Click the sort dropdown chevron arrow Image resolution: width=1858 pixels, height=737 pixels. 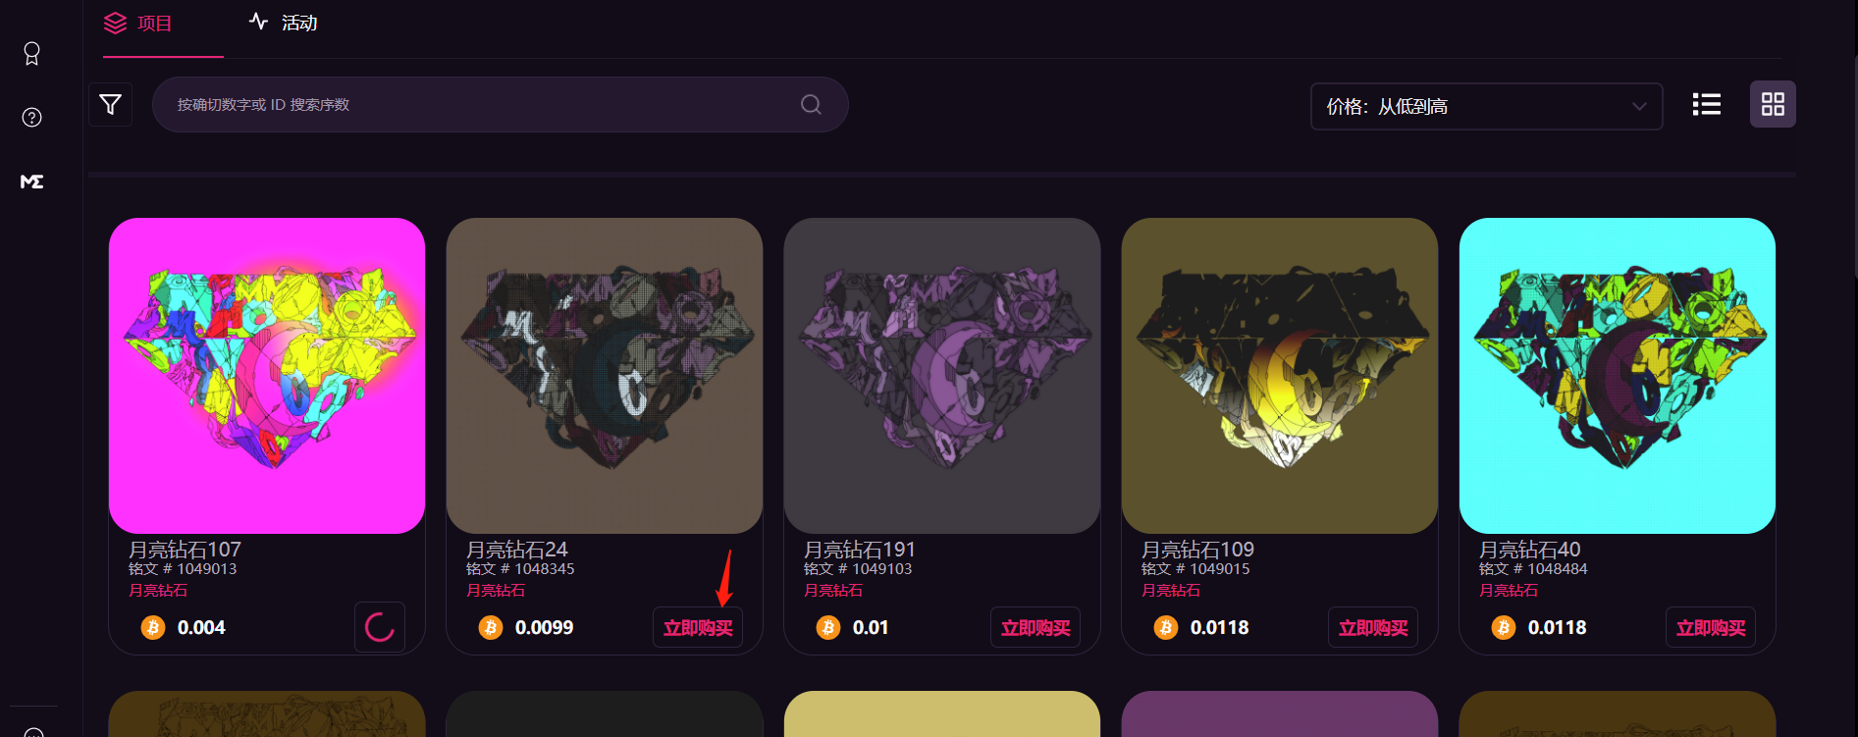[1639, 106]
